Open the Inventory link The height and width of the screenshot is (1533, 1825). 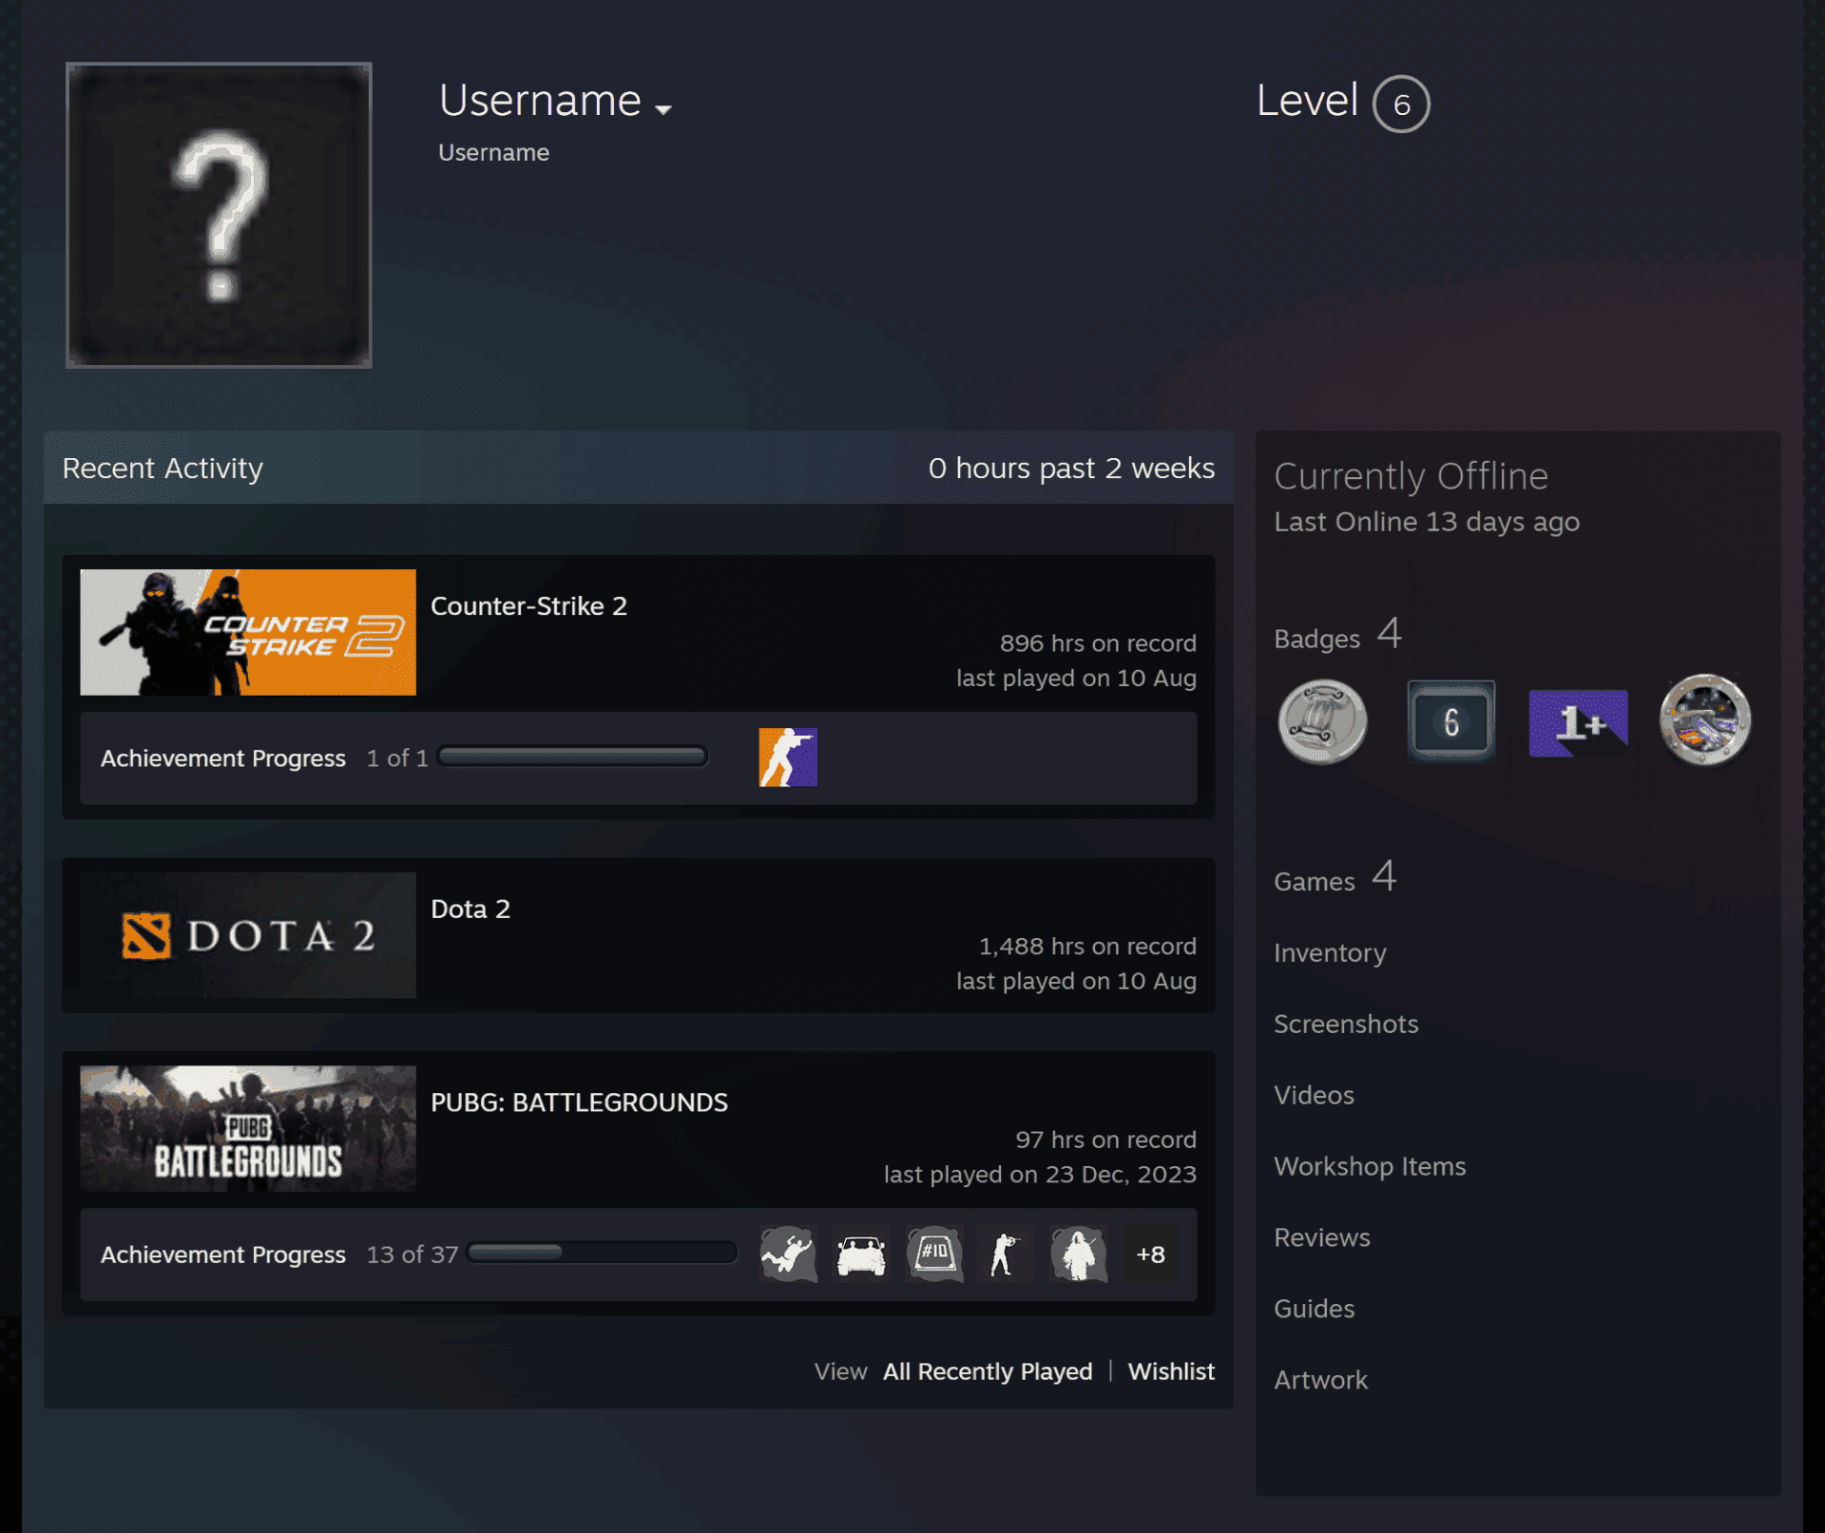pos(1330,953)
